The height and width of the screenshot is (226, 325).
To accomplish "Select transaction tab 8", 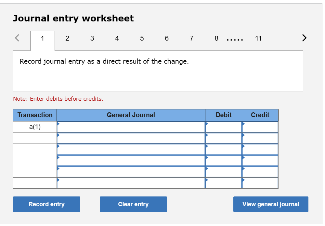I will [216, 38].
